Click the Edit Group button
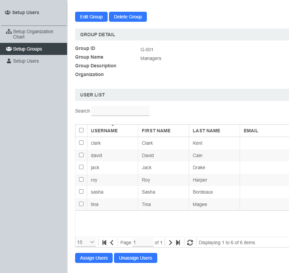The image size is (289, 273). (x=91, y=17)
